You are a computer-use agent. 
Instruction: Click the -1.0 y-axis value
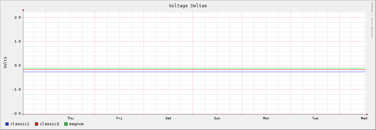point(17,90)
